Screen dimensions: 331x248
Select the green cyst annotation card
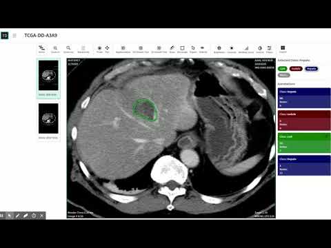pyautogui.click(x=304, y=143)
